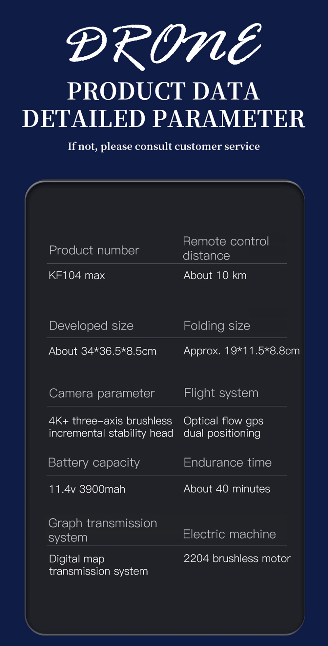
Task: Select the Remote control distance label
Action: [x=226, y=248]
